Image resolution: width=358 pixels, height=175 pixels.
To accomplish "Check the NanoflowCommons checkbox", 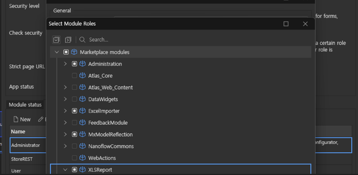I will (x=74, y=146).
